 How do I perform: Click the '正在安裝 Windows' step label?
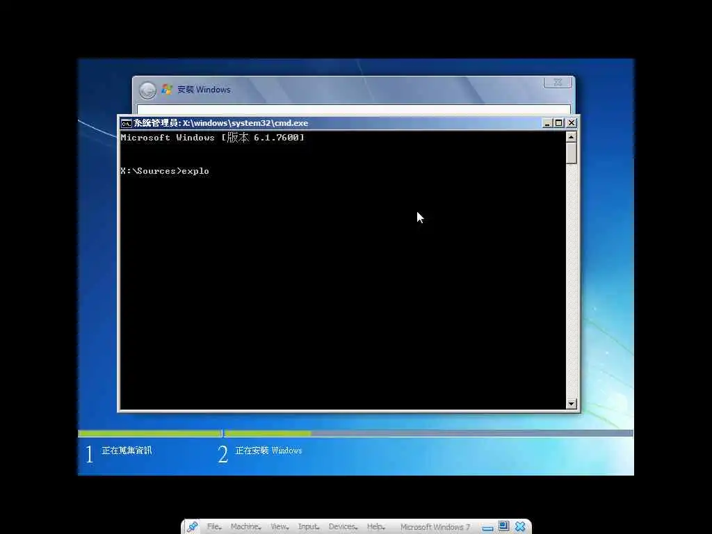(268, 451)
